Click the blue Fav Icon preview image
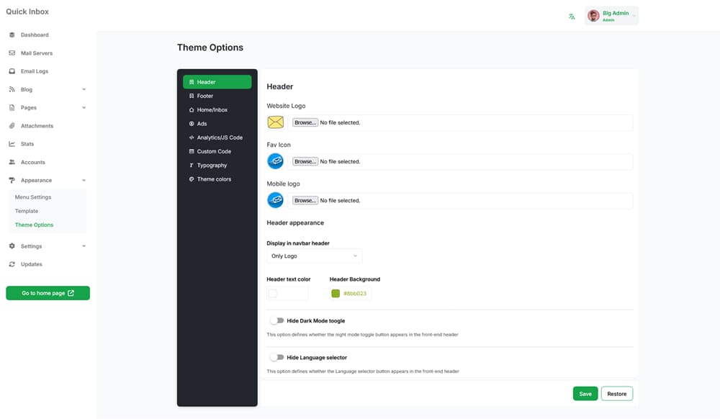The width and height of the screenshot is (720, 419). pyautogui.click(x=276, y=161)
